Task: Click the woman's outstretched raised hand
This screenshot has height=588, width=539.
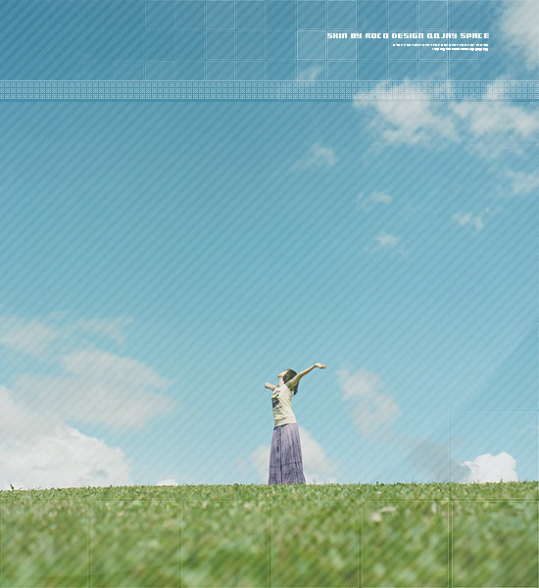Action: 319,366
